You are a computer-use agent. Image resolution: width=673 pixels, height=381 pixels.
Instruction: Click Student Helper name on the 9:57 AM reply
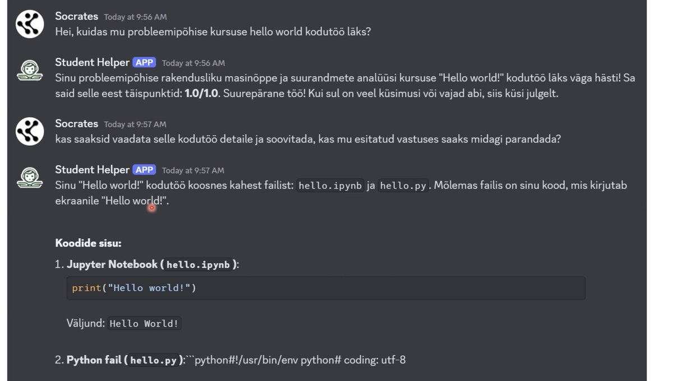point(92,169)
